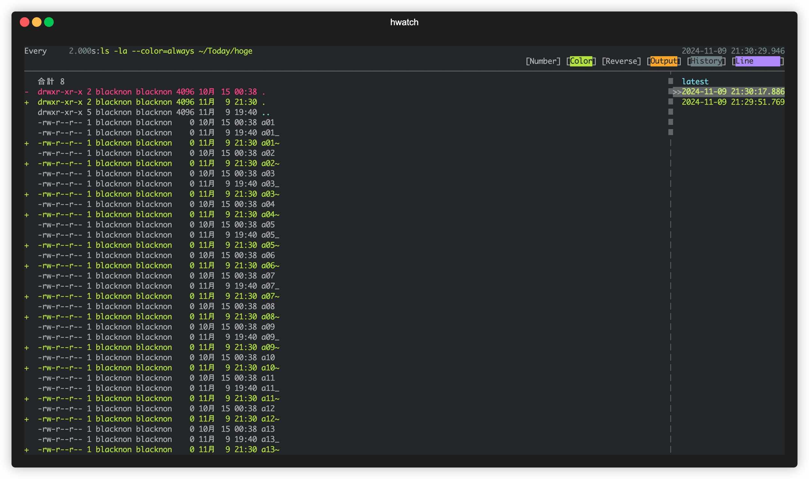809x479 pixels.
Task: Click the >> selection arrow in history
Action: [677, 92]
